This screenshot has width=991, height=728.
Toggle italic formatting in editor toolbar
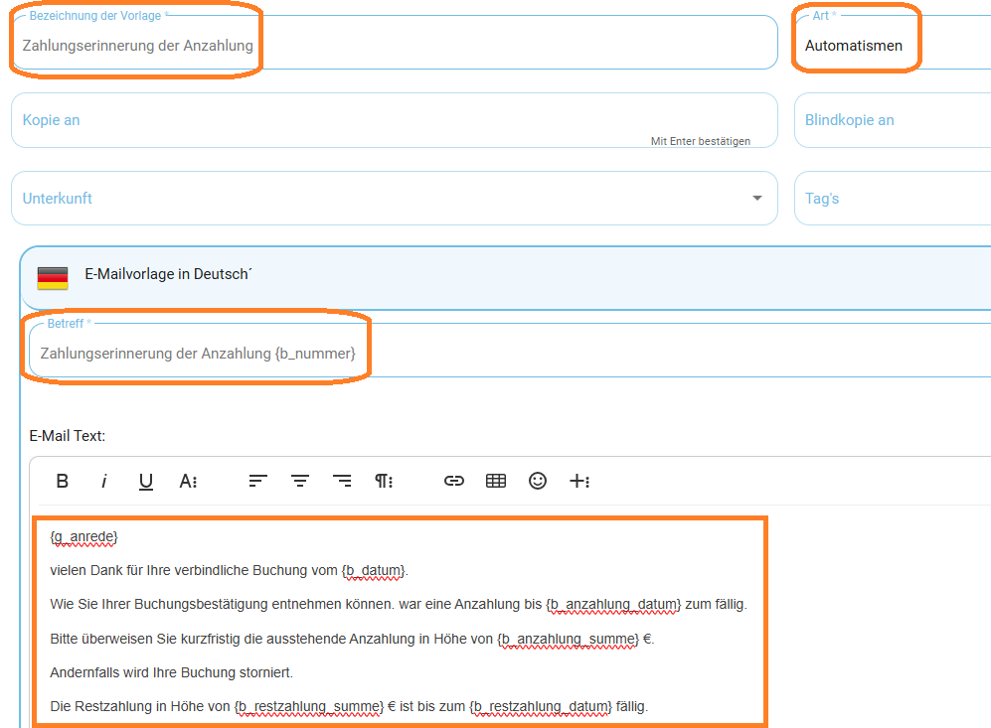[x=103, y=481]
